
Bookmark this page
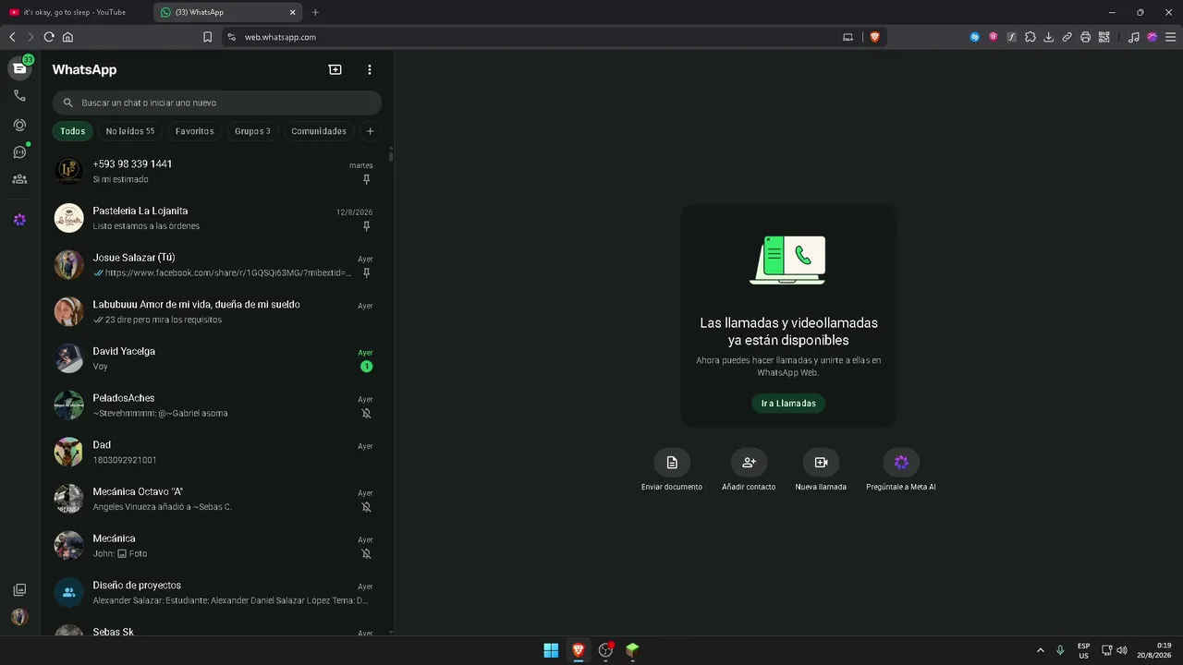pos(207,37)
